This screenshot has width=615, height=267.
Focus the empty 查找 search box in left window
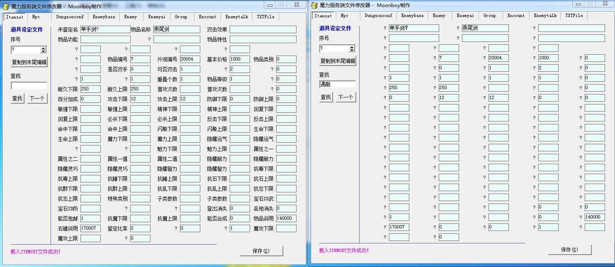tap(29, 86)
